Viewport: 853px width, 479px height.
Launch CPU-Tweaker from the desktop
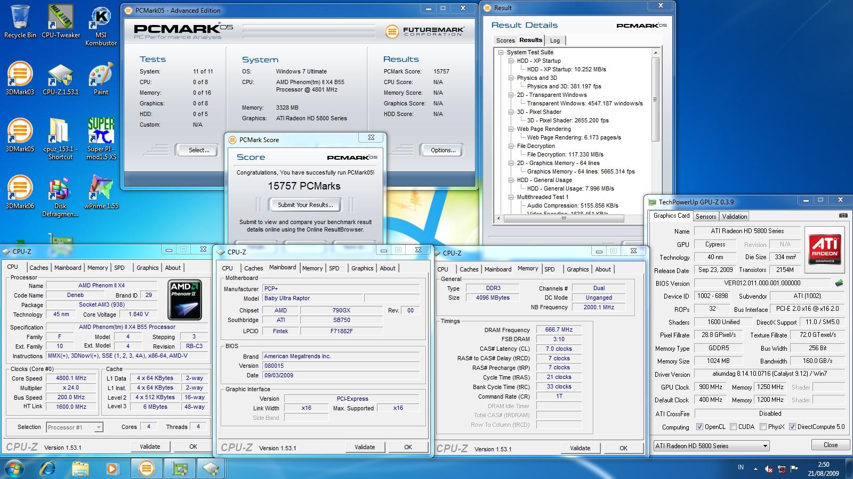point(61,21)
